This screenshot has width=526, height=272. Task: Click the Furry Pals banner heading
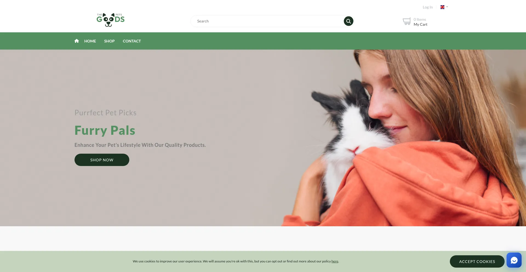pyautogui.click(x=105, y=130)
